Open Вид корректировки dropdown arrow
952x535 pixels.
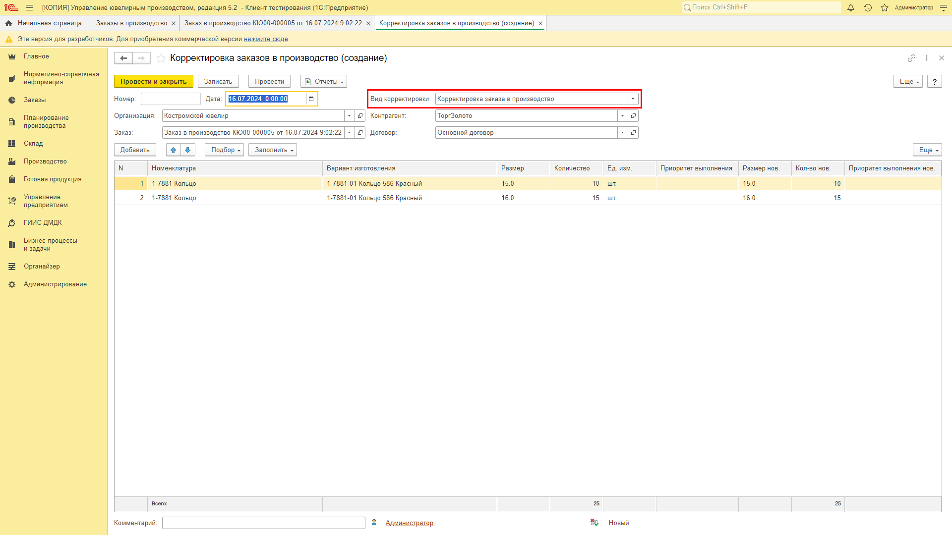click(x=633, y=99)
